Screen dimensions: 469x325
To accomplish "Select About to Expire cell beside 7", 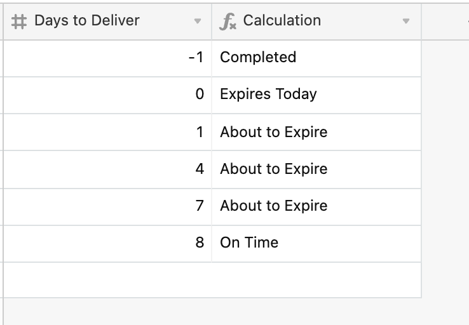I will click(316, 207).
